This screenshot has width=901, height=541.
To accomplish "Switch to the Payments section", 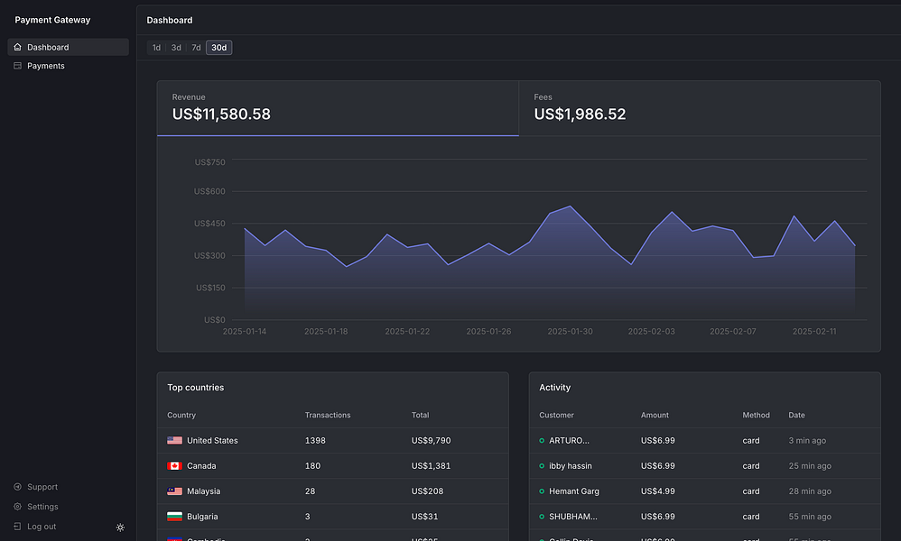I will point(45,65).
